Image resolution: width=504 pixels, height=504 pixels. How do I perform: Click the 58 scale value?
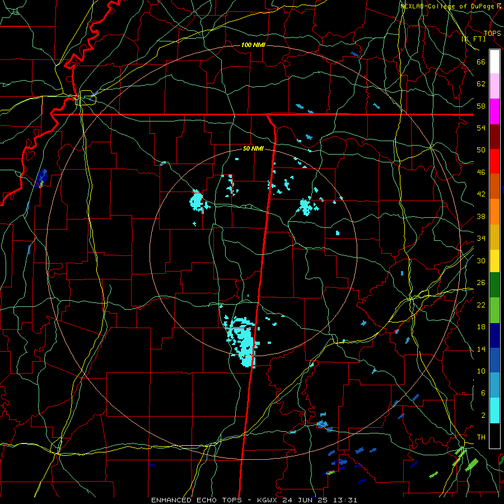pyautogui.click(x=481, y=106)
